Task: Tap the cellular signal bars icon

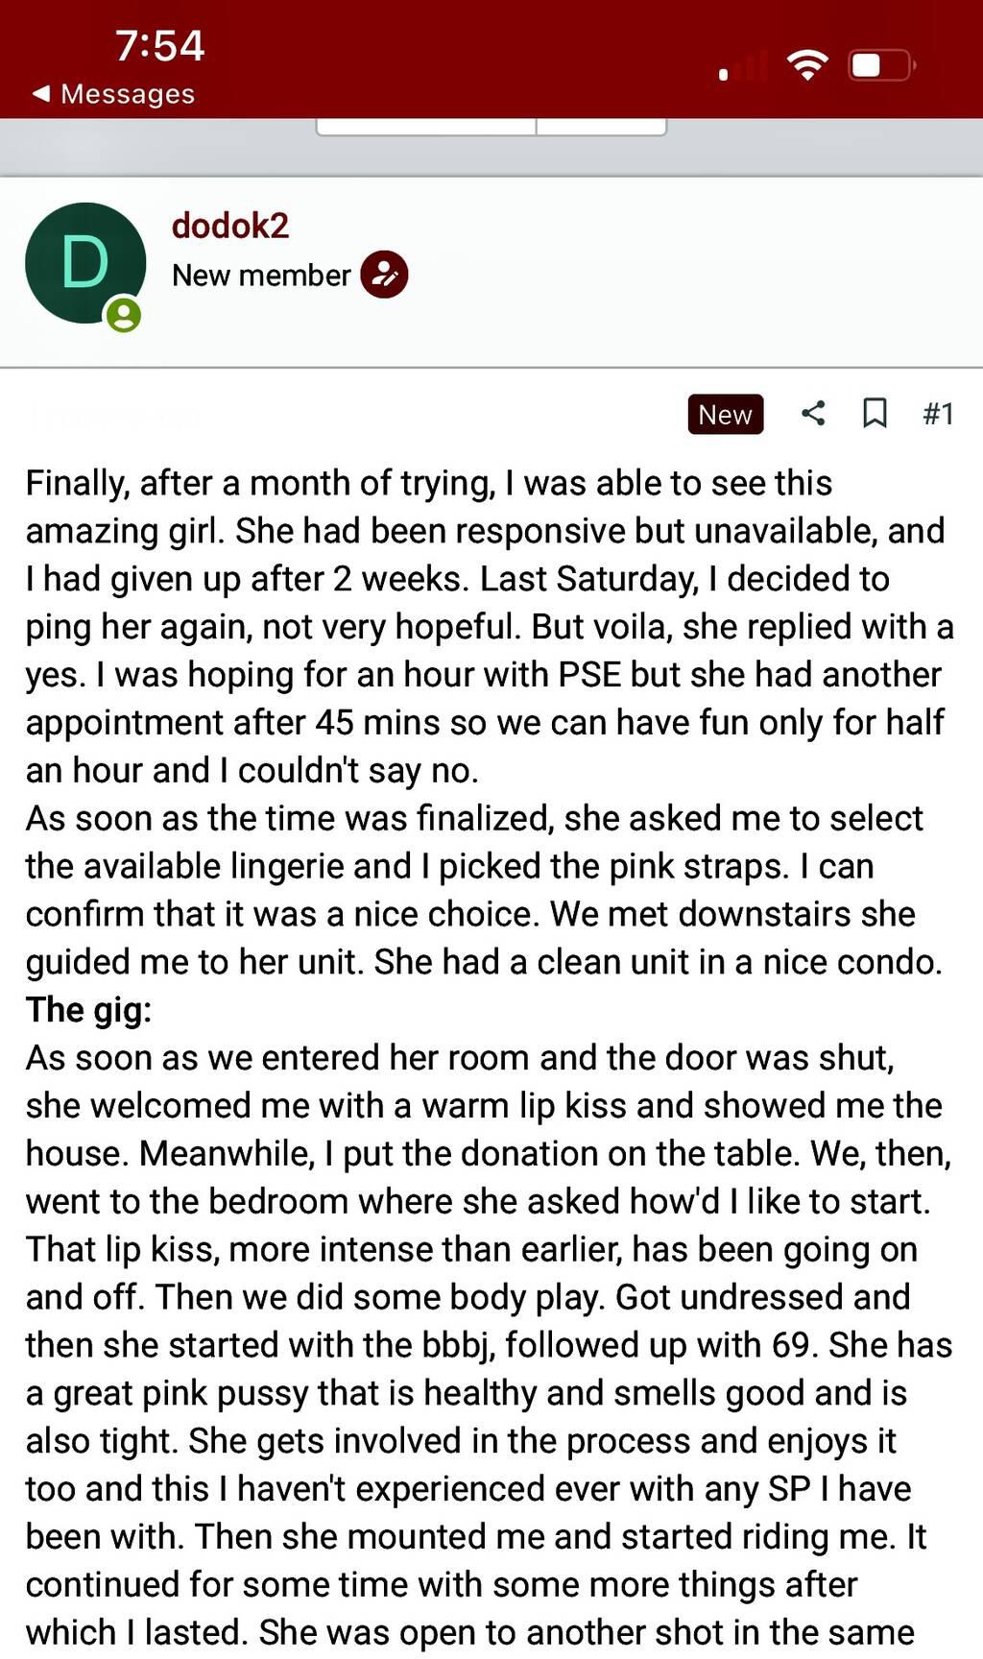Action: coord(743,67)
